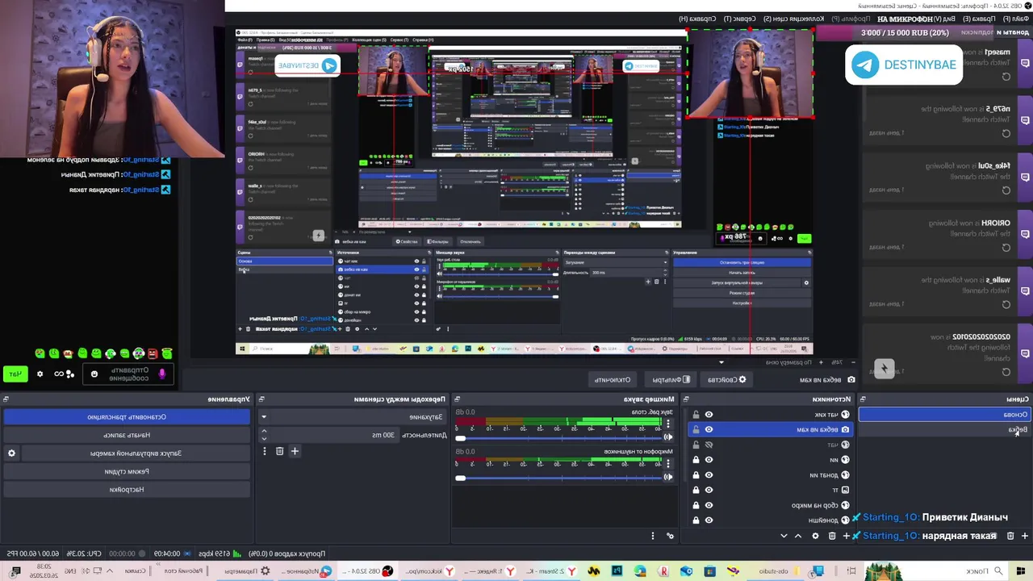Click the 'Микрофон от наушников' volume slider handle
Screen dimensions: 1033x581
tap(460, 478)
